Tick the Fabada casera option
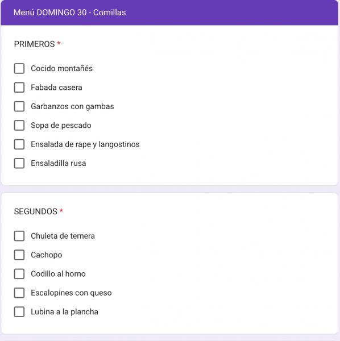The width and height of the screenshot is (340, 341). coord(19,88)
